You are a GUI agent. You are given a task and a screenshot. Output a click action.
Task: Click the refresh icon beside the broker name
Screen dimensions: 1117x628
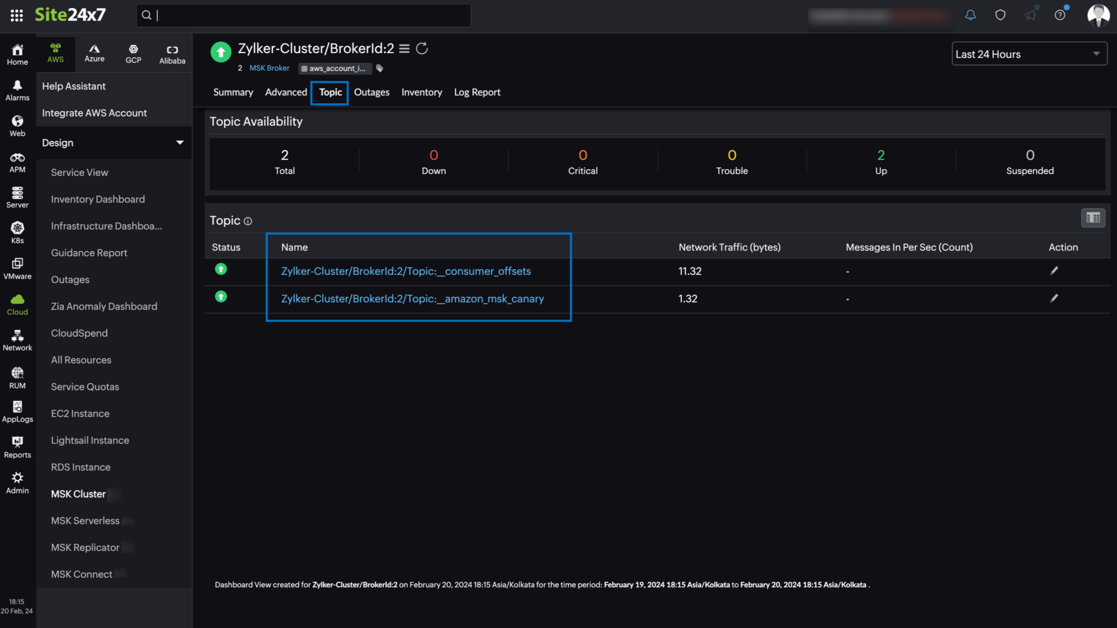coord(421,48)
